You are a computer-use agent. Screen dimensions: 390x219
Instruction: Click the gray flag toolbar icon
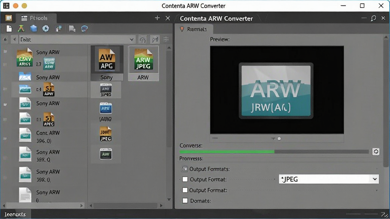pos(72,29)
